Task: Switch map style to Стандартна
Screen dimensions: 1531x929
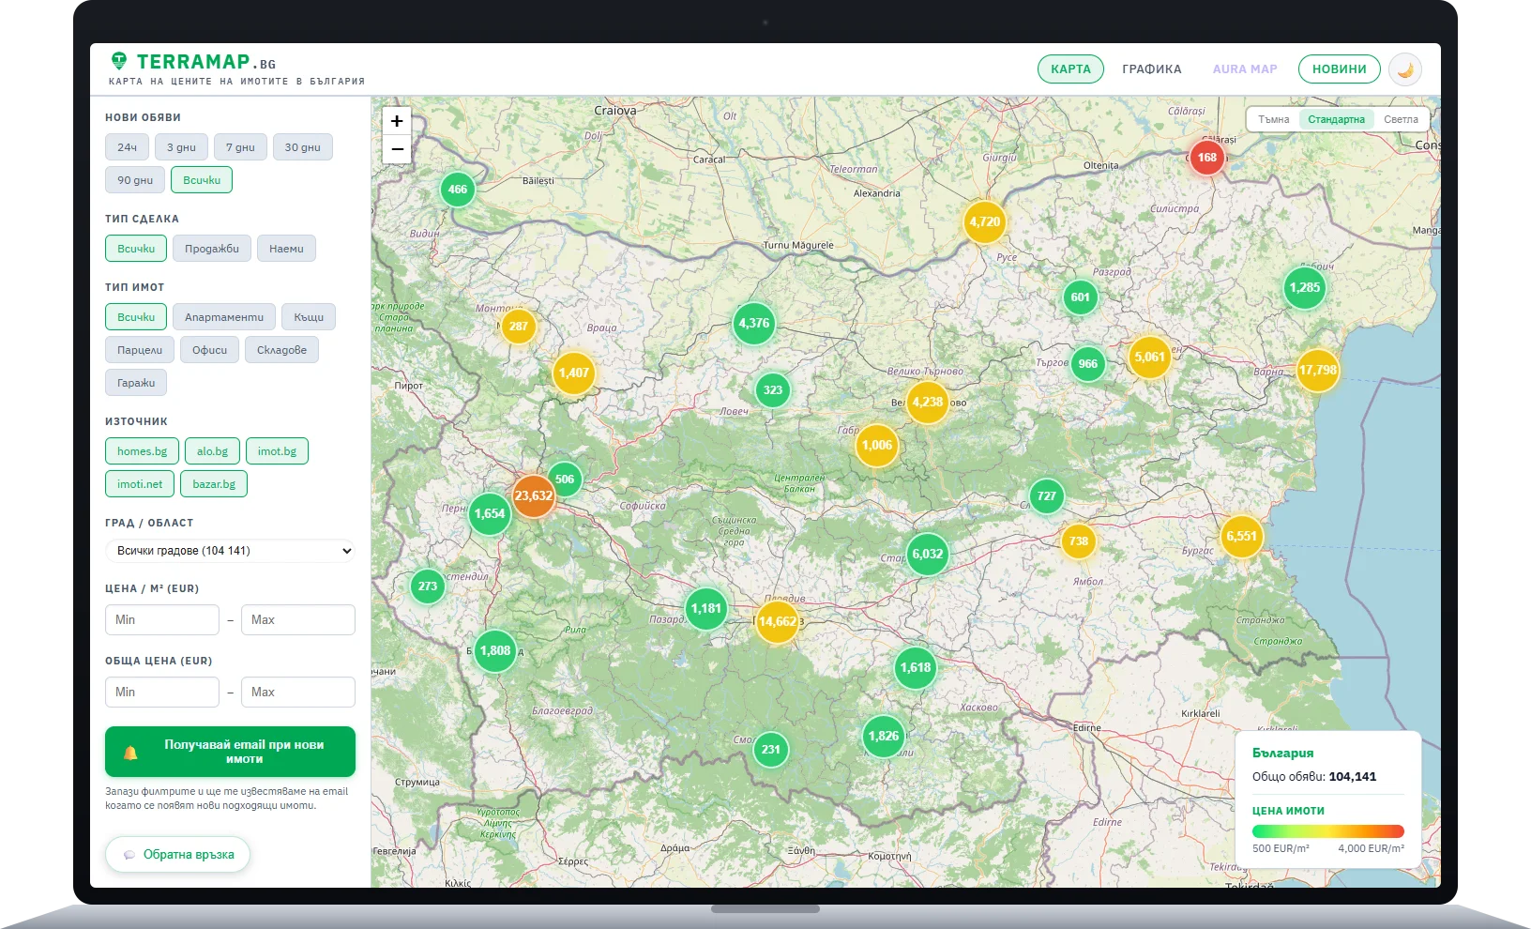Action: coord(1336,119)
